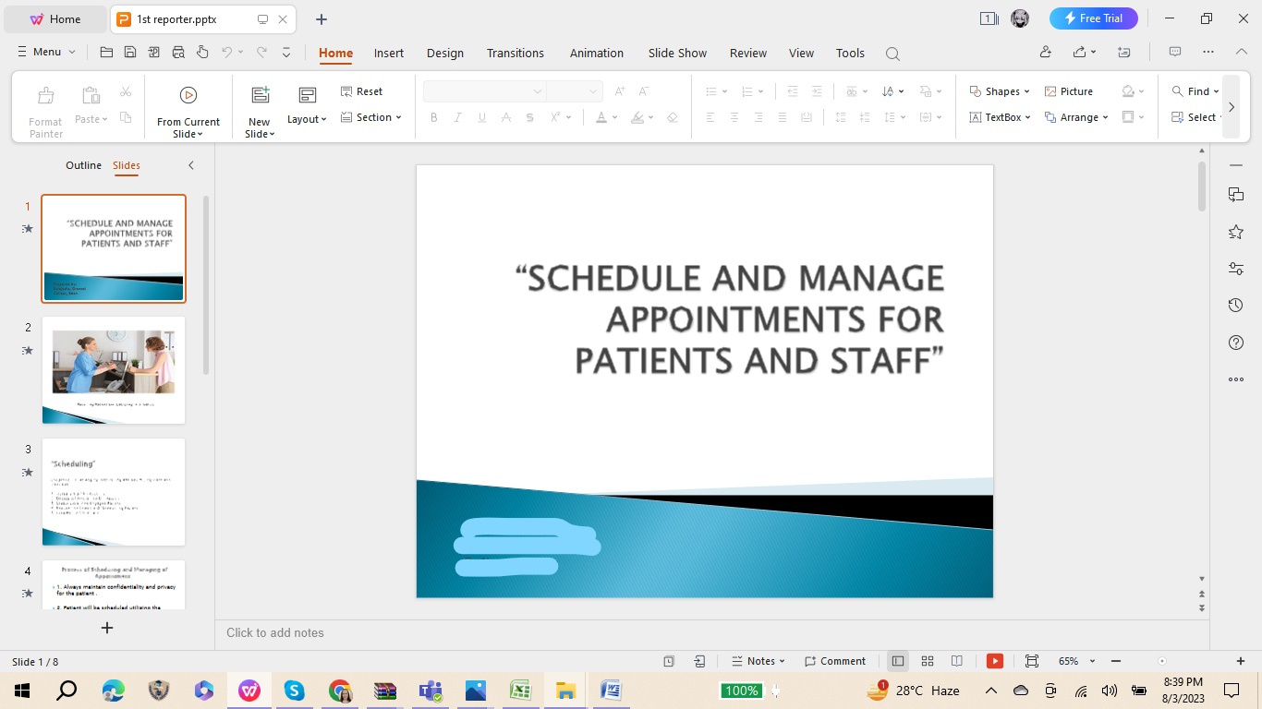This screenshot has width=1262, height=709.
Task: Open the History clock icon in right sidebar
Action: click(x=1236, y=306)
